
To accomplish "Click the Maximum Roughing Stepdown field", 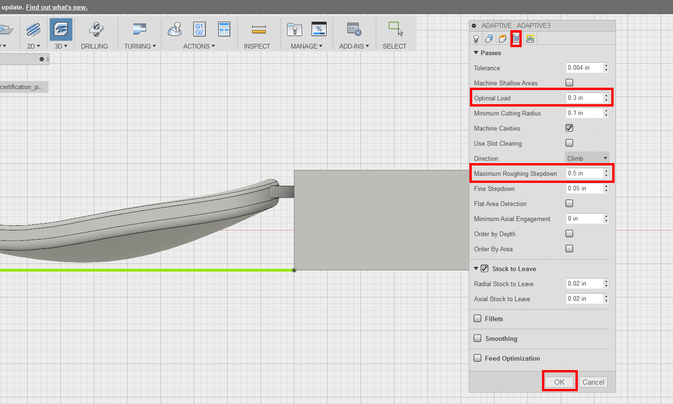I will tap(584, 173).
